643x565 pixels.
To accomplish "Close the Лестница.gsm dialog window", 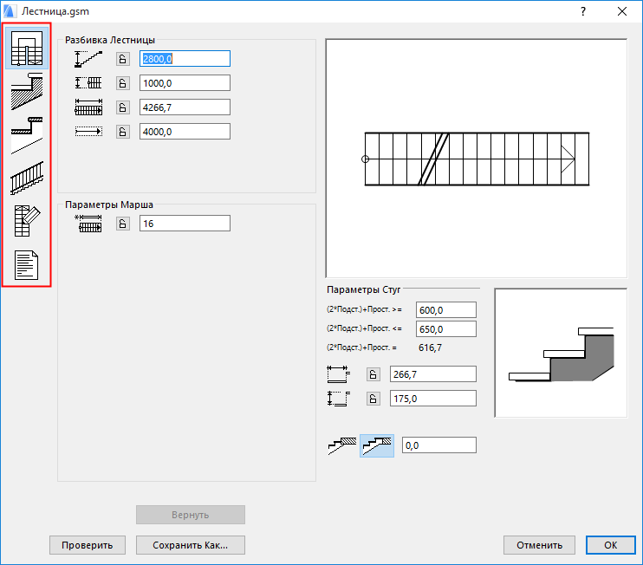I will click(x=622, y=11).
